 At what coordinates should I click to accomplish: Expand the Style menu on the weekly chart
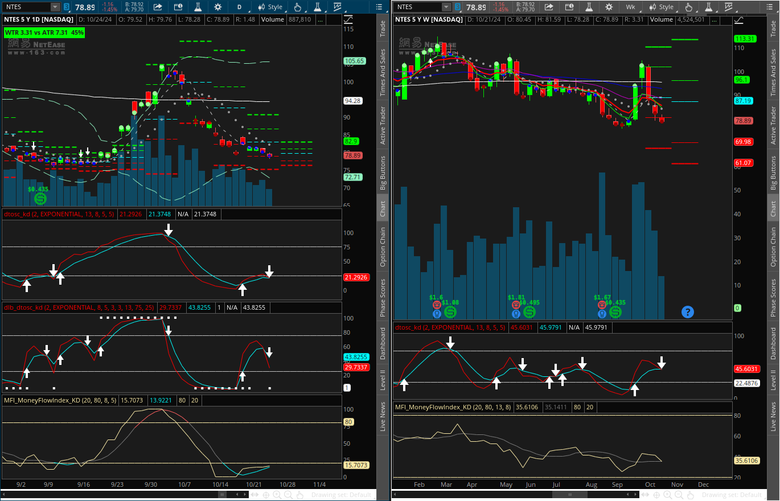point(661,7)
